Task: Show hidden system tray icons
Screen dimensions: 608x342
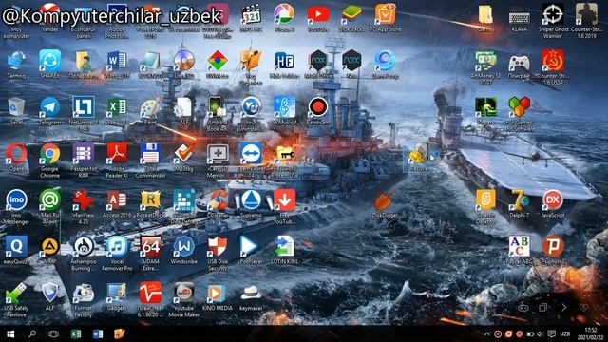Action: 487,333
